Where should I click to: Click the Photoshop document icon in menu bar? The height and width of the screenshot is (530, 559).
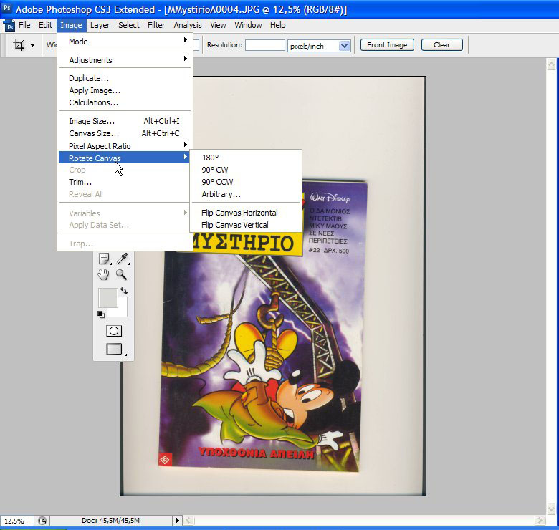(x=9, y=26)
